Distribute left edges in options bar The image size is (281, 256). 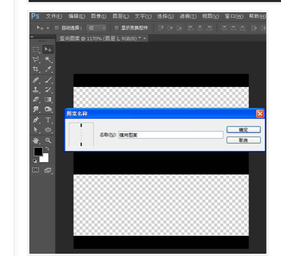click(x=254, y=28)
